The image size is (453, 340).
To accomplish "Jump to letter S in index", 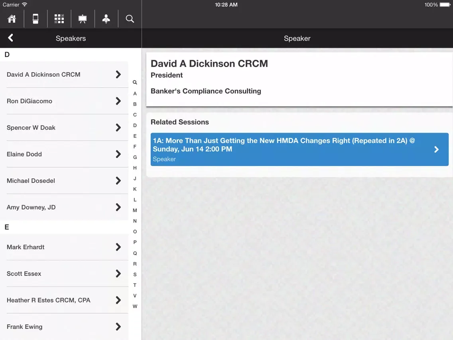I will pyautogui.click(x=135, y=275).
